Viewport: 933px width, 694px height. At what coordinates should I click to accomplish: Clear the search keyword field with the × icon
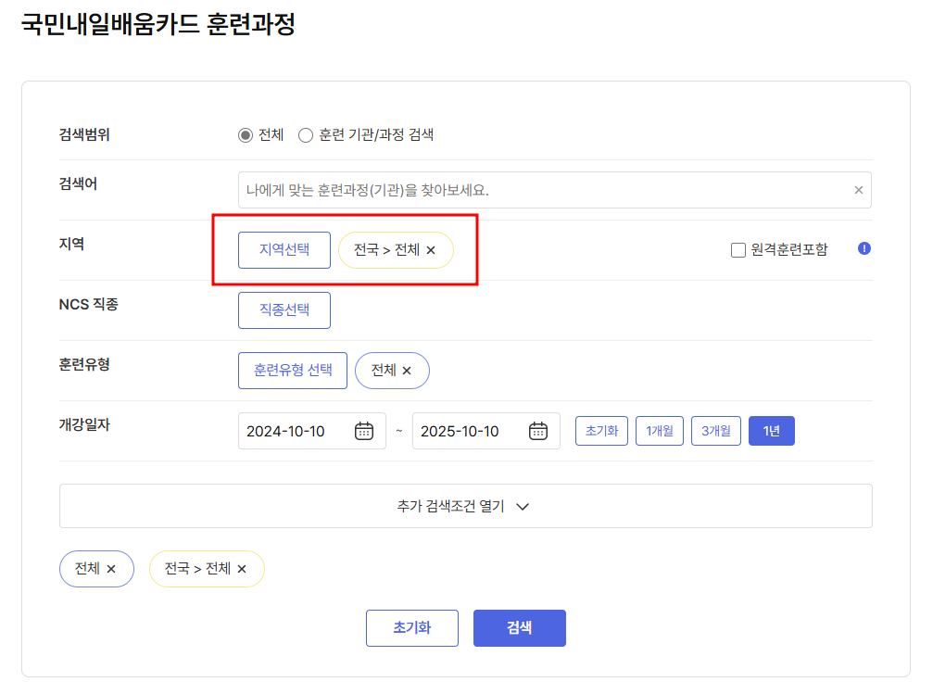[857, 189]
